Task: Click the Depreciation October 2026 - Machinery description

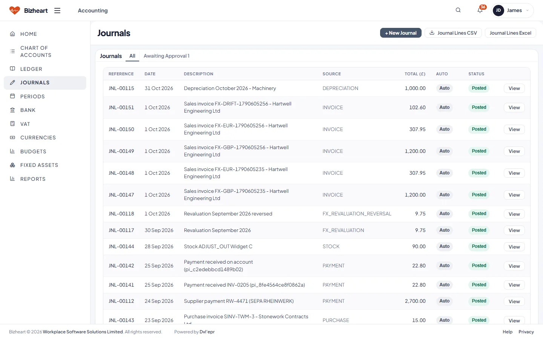Action: click(230, 88)
